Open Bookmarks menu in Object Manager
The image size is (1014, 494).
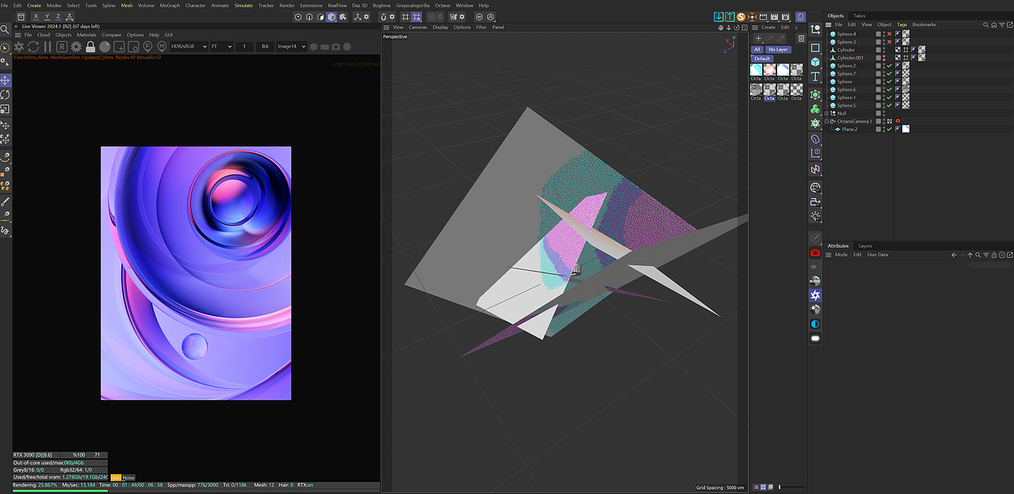(x=924, y=25)
